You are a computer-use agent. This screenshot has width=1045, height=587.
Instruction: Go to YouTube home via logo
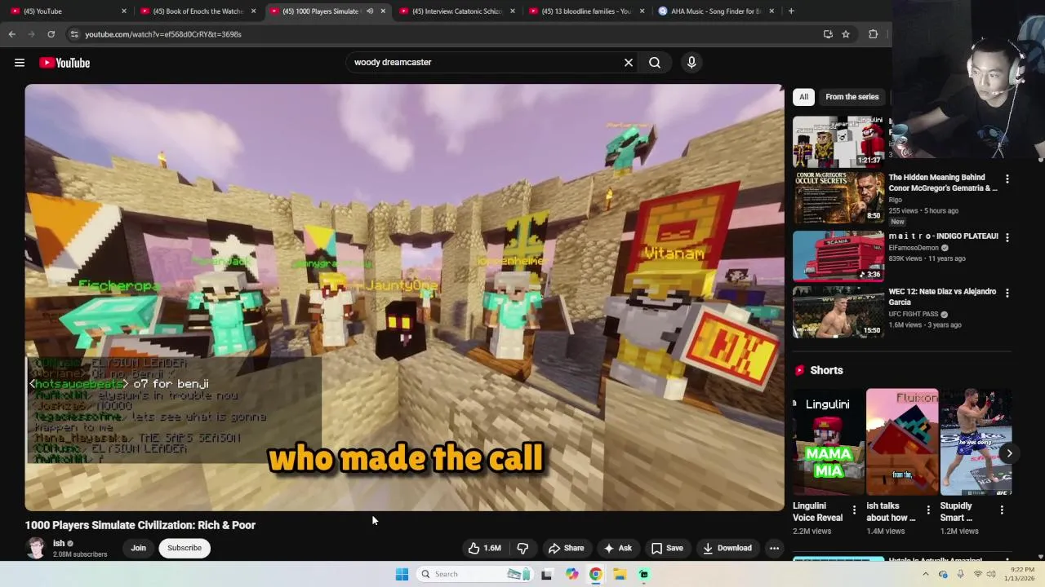point(64,63)
